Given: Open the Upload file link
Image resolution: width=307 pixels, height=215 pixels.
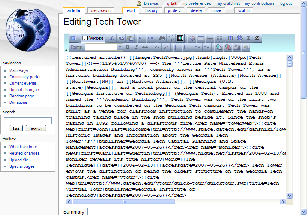Looking at the screenshot, I should (19, 160).
